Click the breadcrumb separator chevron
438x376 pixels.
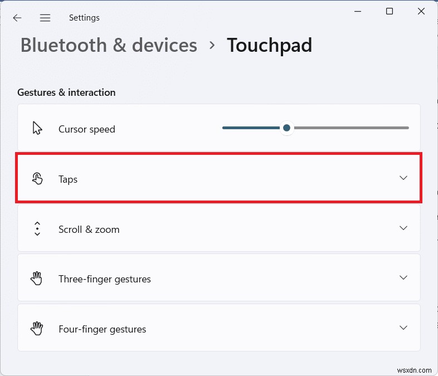(x=212, y=45)
